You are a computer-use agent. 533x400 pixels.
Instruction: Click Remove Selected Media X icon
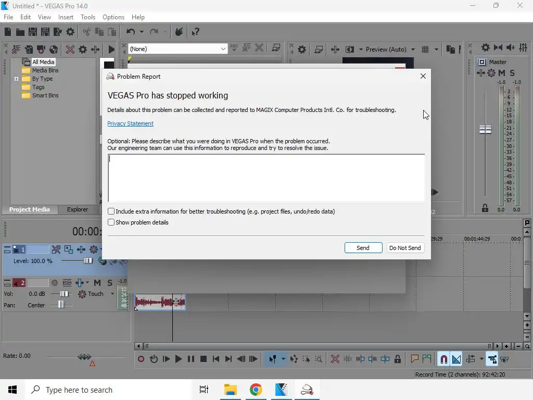(70, 49)
